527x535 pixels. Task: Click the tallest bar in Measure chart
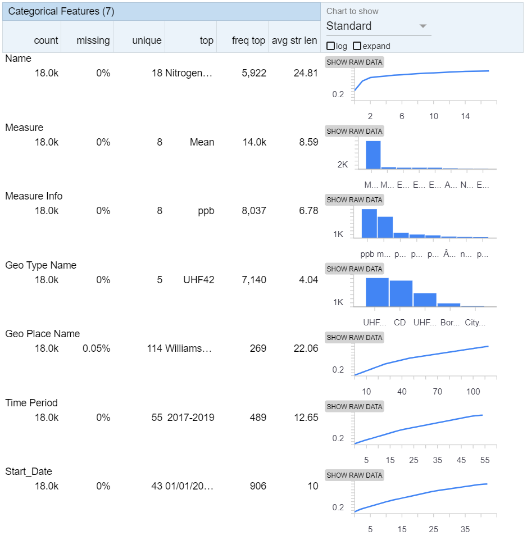(373, 155)
